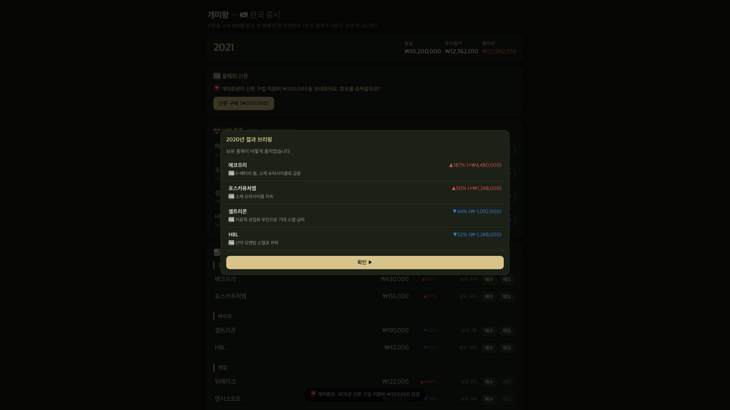The image size is (730, 410).
Task: Click the 보유 28주 holding count
Action: pyautogui.click(x=468, y=348)
